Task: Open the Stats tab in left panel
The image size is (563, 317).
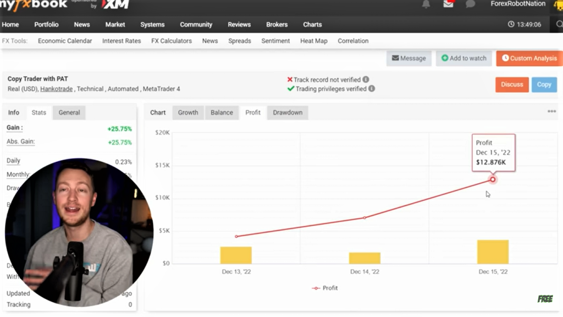Action: coord(38,112)
